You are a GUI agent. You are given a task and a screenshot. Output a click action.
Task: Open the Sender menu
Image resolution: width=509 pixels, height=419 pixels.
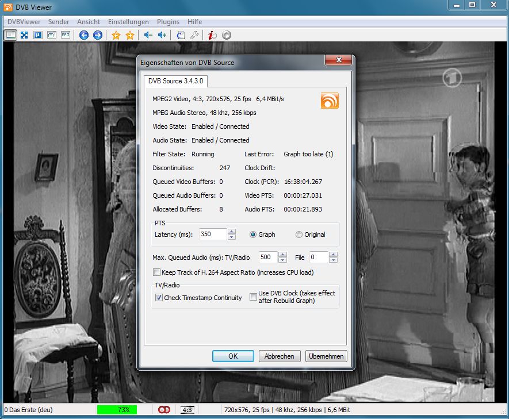click(x=59, y=22)
